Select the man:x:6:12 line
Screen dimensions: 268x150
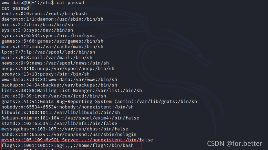[x=52, y=46]
